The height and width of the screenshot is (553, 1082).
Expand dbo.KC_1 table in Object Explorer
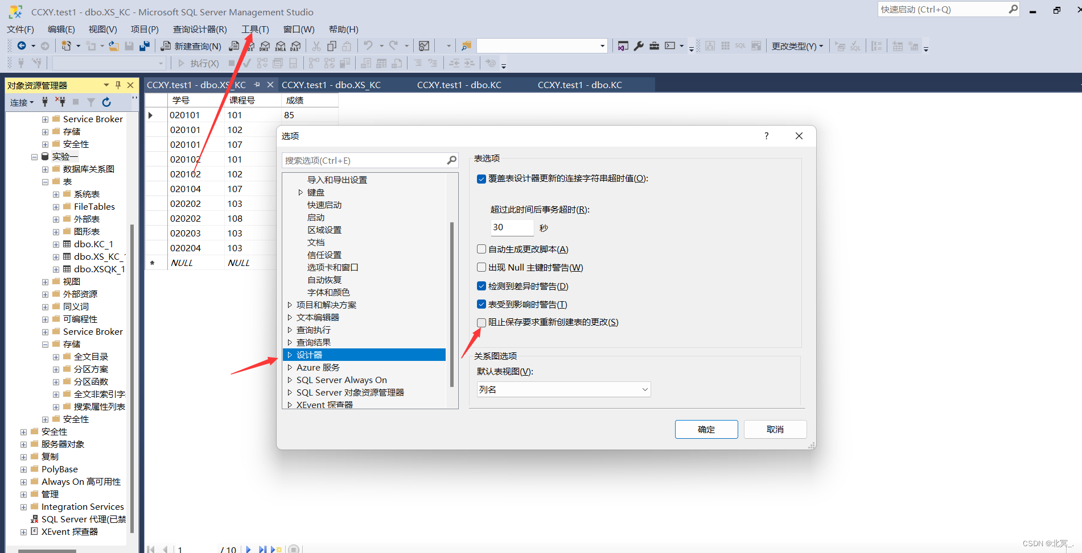[x=56, y=244]
